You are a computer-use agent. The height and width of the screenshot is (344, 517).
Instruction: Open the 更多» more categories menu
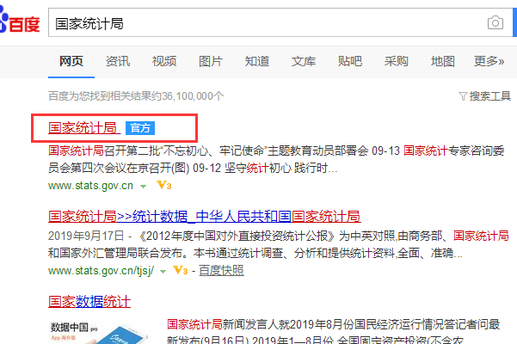pos(489,61)
